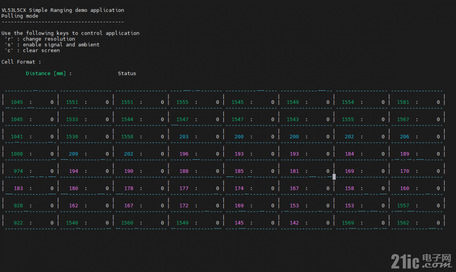
Task: Select the 'Polling mode' line
Action: (20, 16)
